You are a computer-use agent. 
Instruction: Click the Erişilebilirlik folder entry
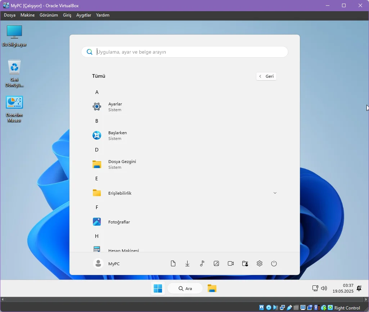click(x=184, y=193)
